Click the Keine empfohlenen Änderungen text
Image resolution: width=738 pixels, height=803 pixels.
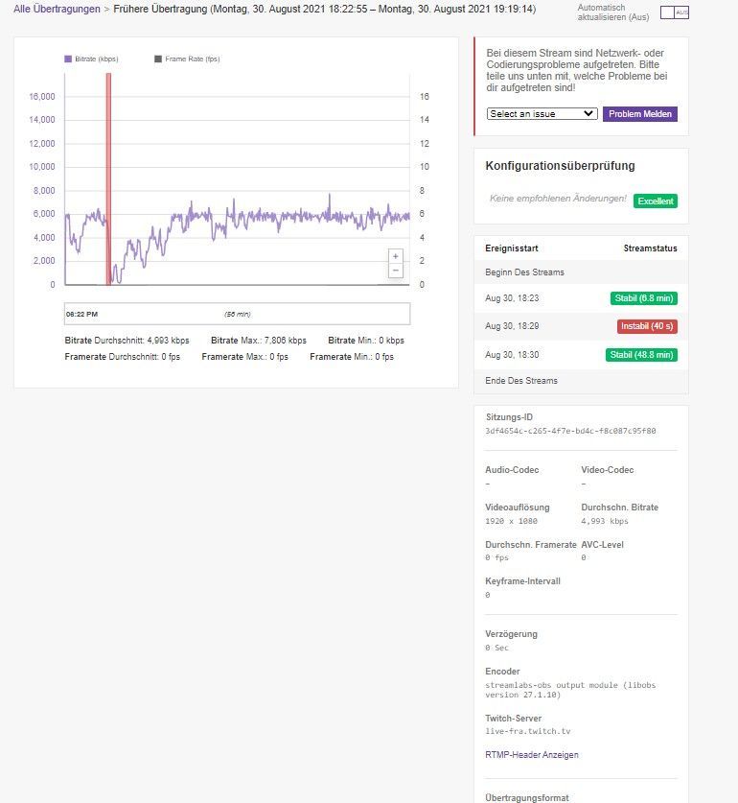pyautogui.click(x=558, y=199)
